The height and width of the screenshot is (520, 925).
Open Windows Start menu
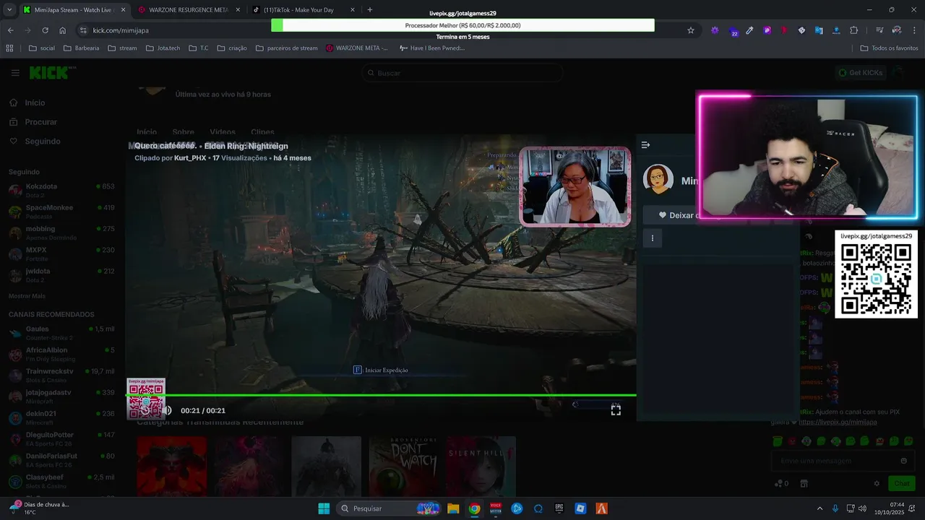324,508
